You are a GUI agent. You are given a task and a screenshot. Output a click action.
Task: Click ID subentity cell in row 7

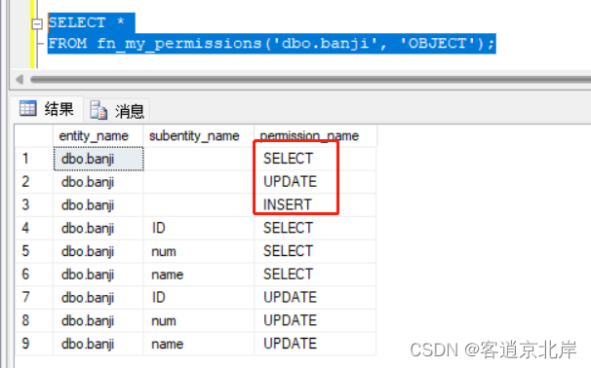tap(199, 298)
